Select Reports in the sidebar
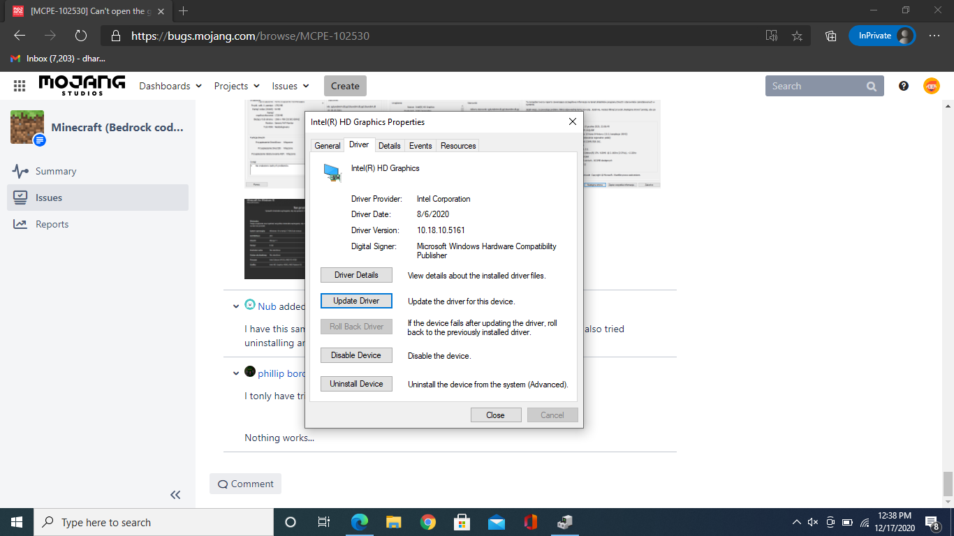 52,224
